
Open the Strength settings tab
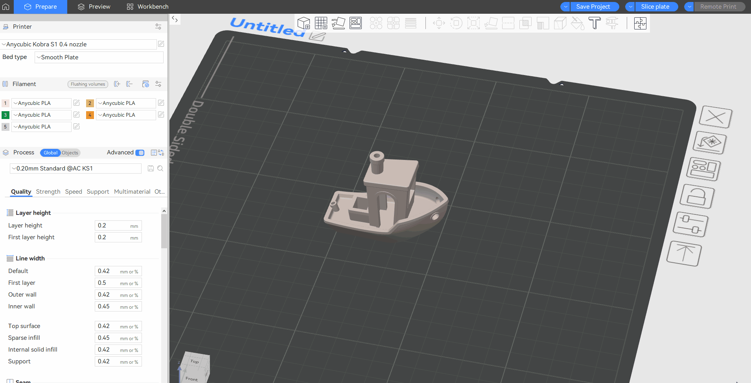tap(48, 192)
